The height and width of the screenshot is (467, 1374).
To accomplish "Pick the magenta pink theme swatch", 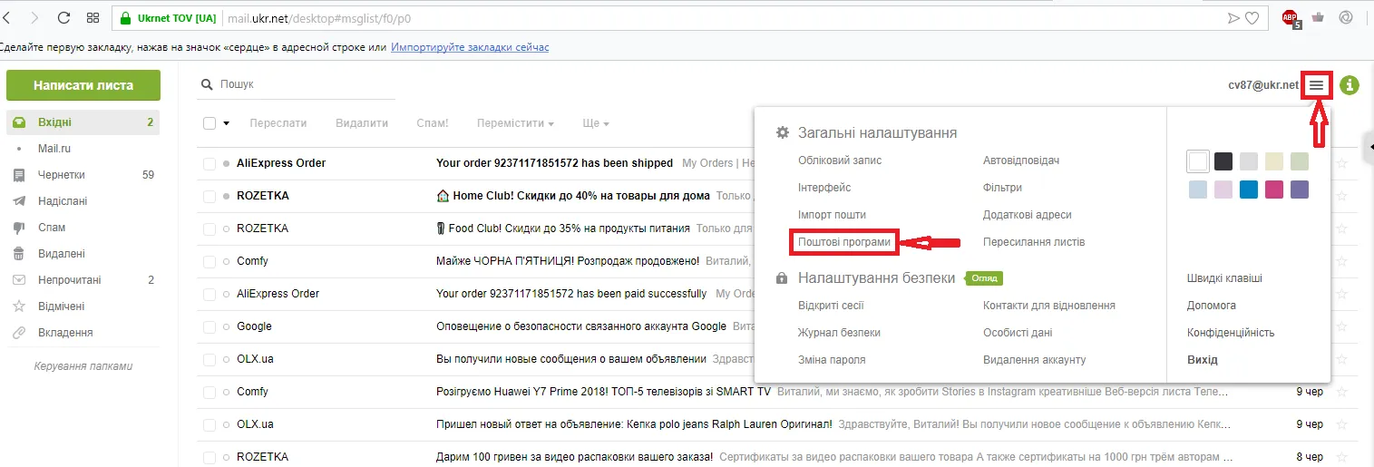I will pos(1274,190).
